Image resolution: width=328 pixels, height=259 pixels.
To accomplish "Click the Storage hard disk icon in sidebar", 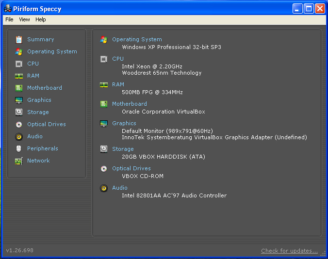I will (x=19, y=112).
